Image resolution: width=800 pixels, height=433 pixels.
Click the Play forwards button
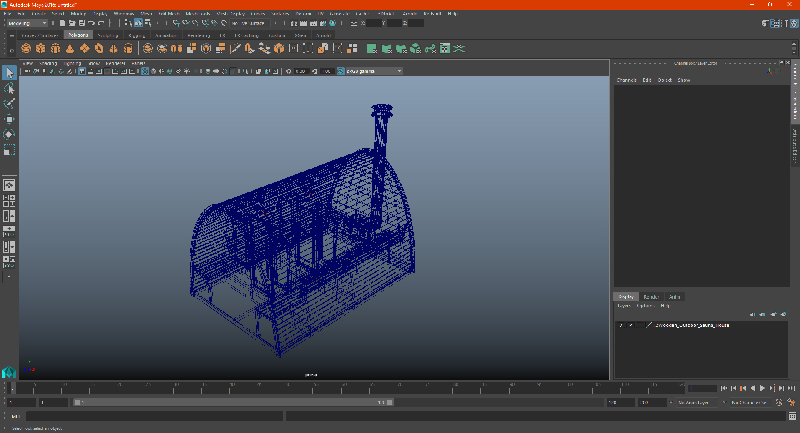pos(762,388)
